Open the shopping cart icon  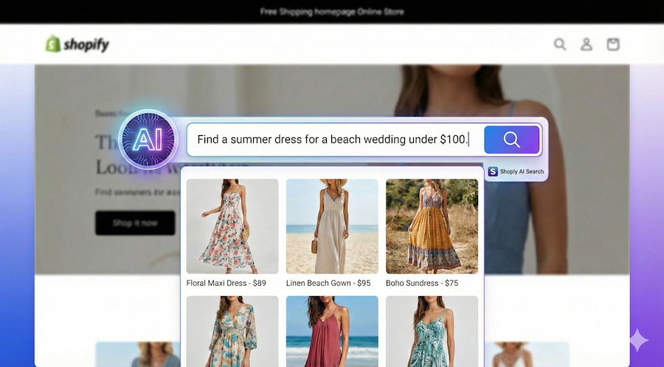point(613,44)
